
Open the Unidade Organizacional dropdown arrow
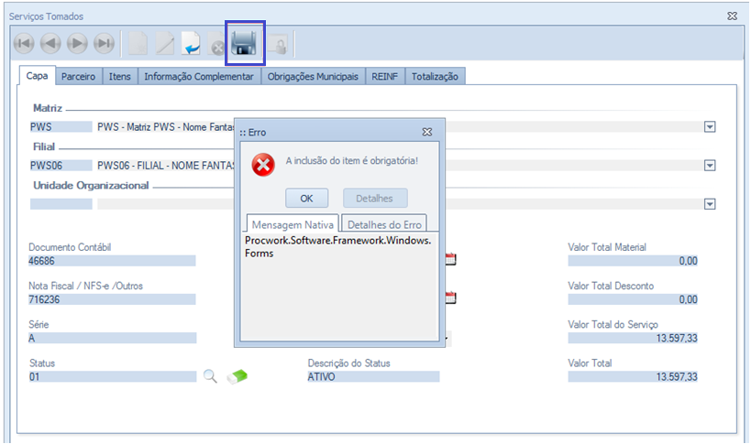710,204
